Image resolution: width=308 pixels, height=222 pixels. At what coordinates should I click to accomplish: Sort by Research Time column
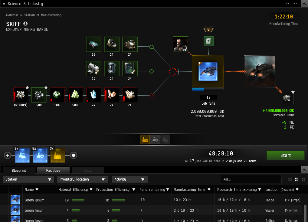coord(239,190)
